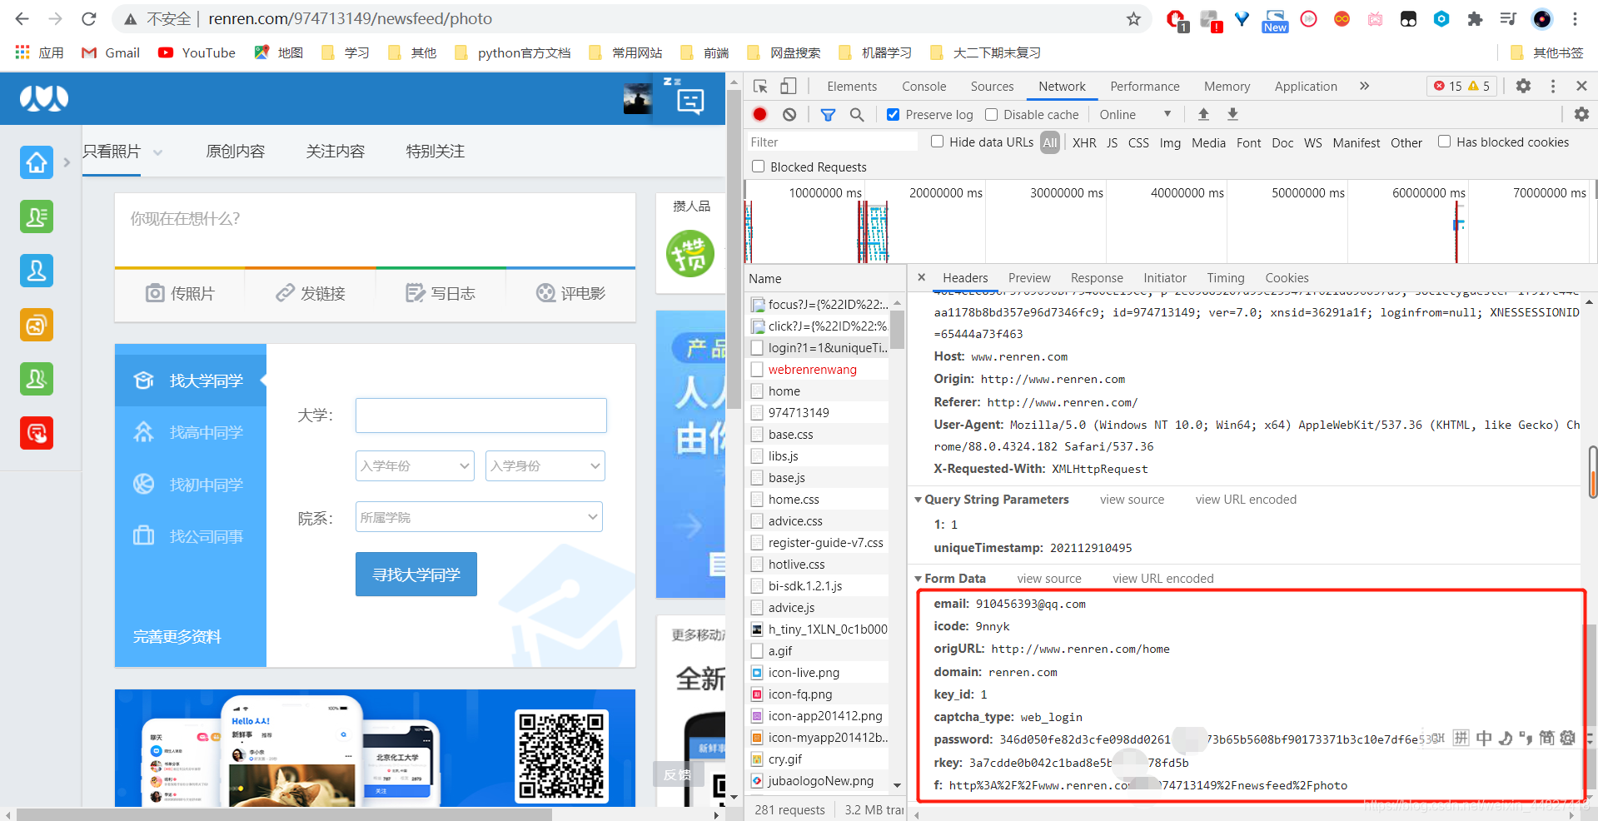
Task: Stop recording network log with red button
Action: 759,114
